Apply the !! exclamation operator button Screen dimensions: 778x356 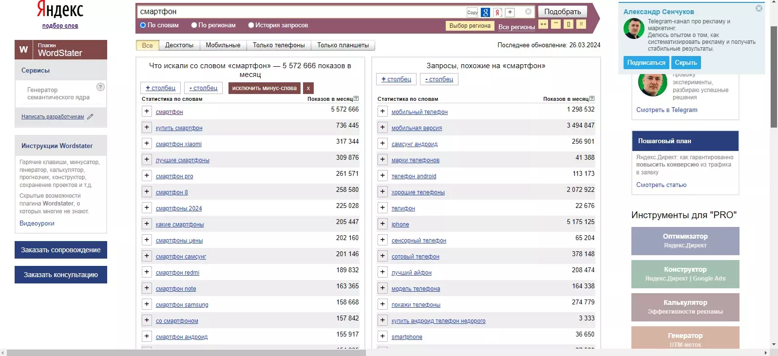coord(581,24)
